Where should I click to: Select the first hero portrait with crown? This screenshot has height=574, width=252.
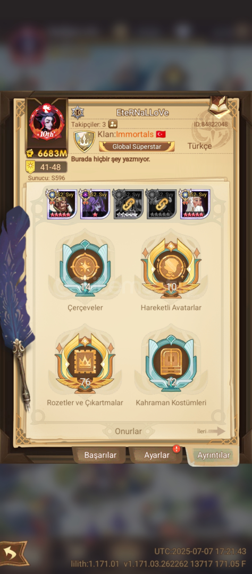(x=61, y=204)
